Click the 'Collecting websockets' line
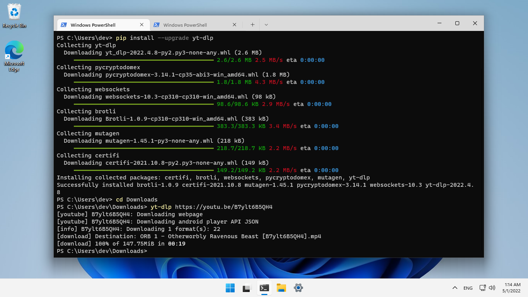 point(93,89)
